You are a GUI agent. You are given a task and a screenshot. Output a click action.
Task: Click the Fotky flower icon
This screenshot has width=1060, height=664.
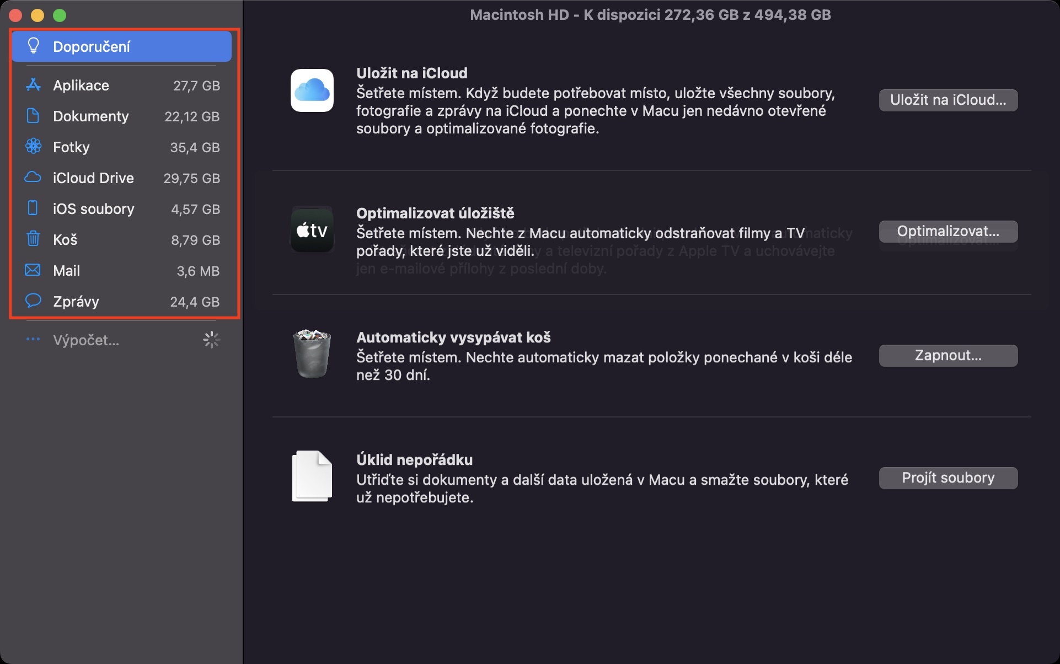[33, 147]
